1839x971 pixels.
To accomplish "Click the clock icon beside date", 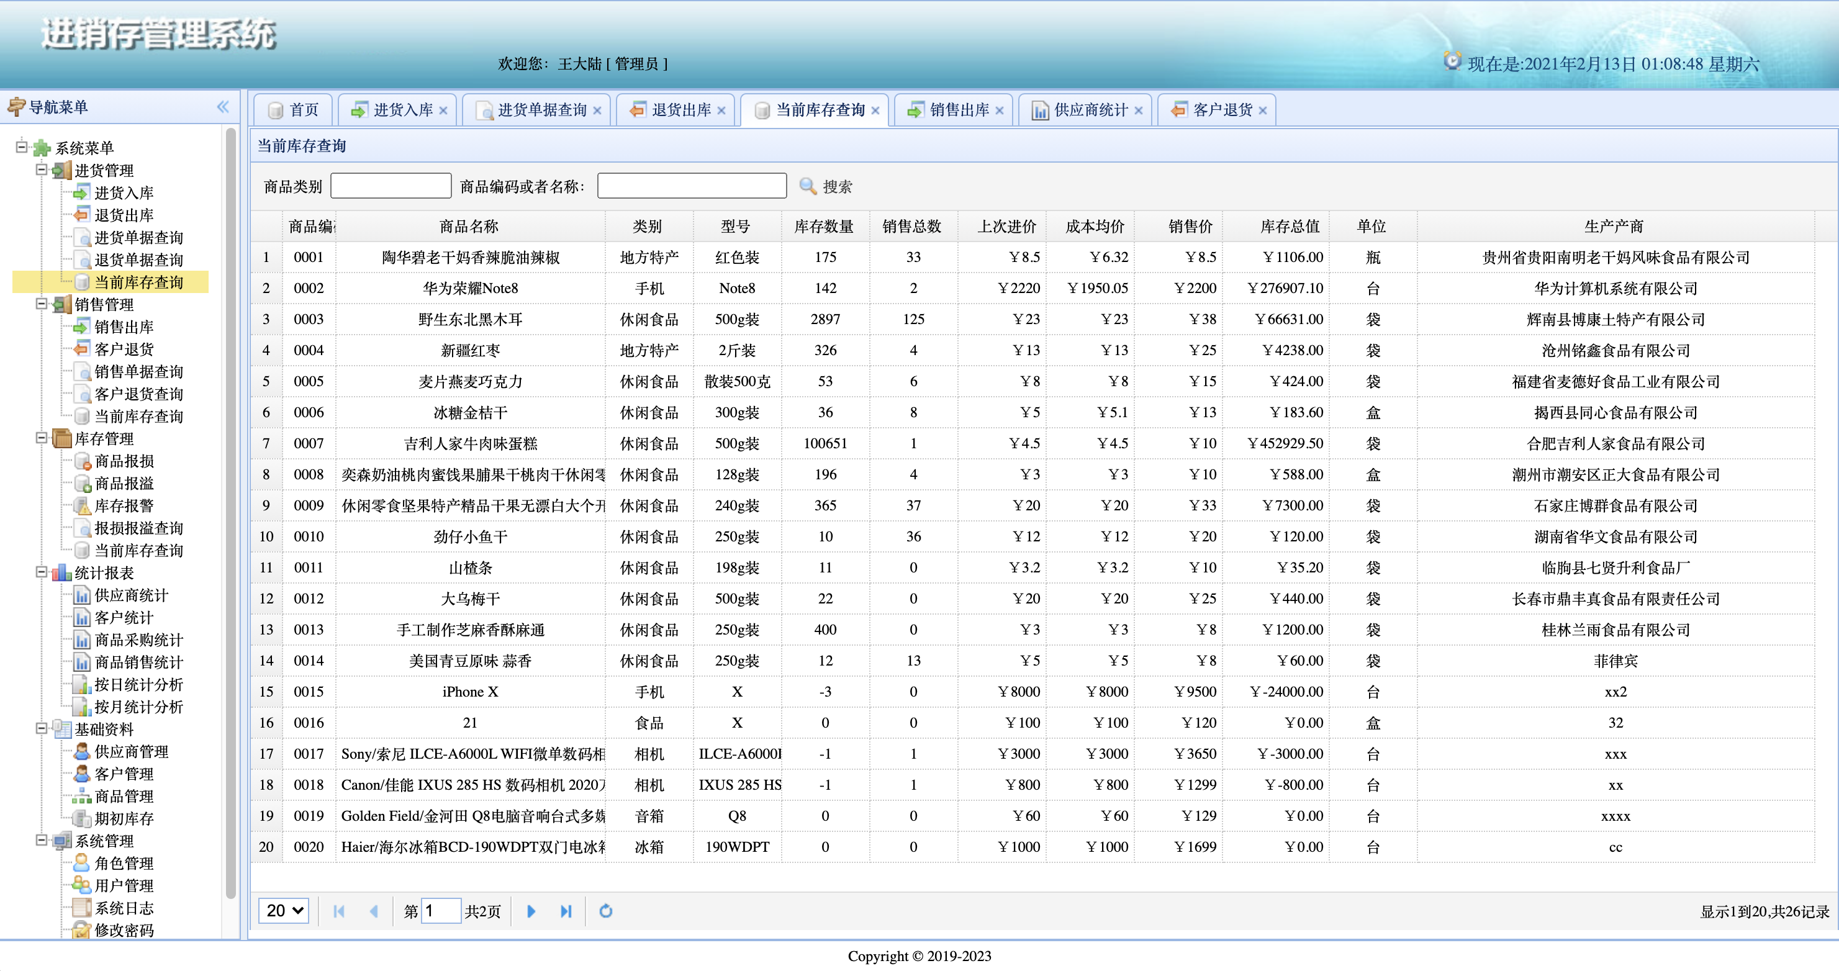I will (x=1452, y=61).
